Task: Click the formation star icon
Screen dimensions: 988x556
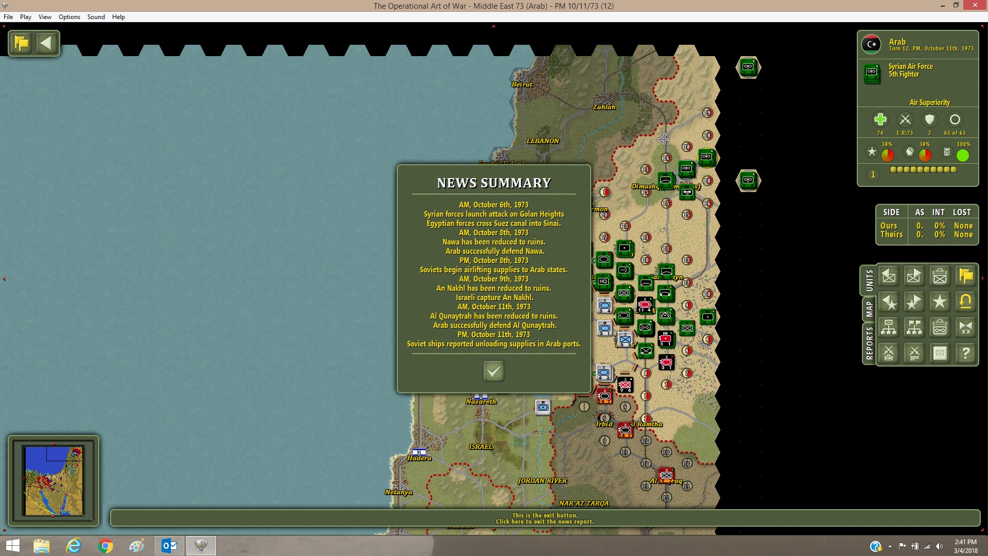Action: pos(940,302)
